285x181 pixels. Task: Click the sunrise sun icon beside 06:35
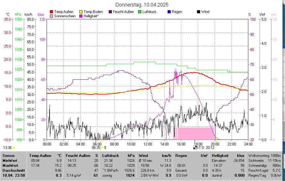point(102,148)
